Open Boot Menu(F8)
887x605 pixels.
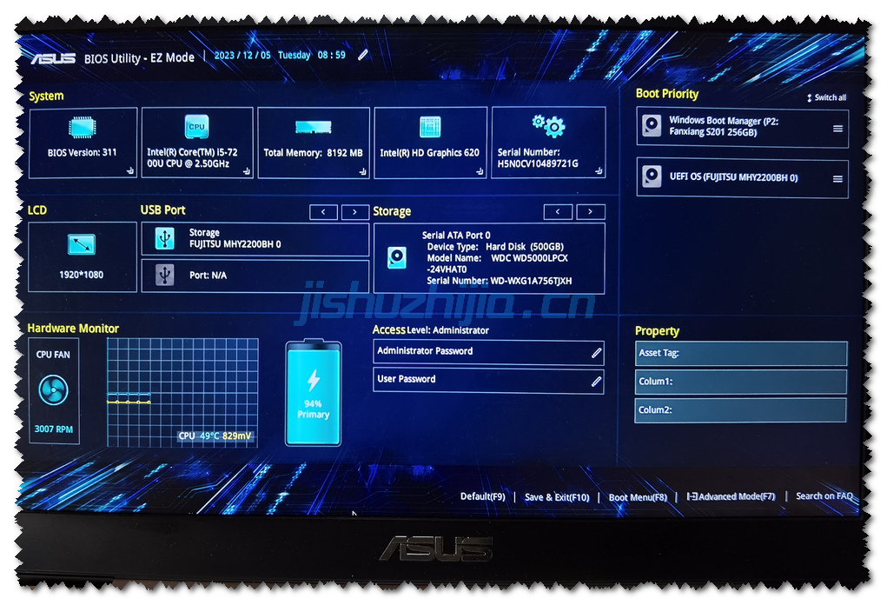[x=638, y=497]
